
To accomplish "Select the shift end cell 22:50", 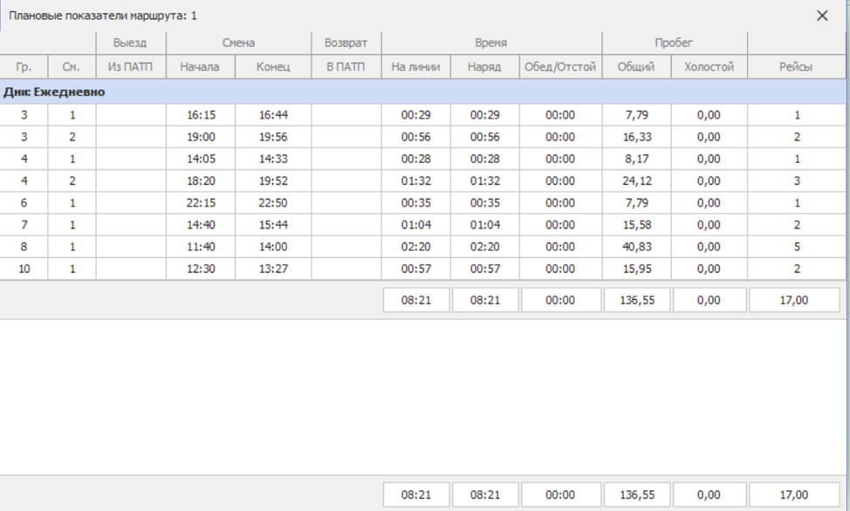I will [x=272, y=203].
